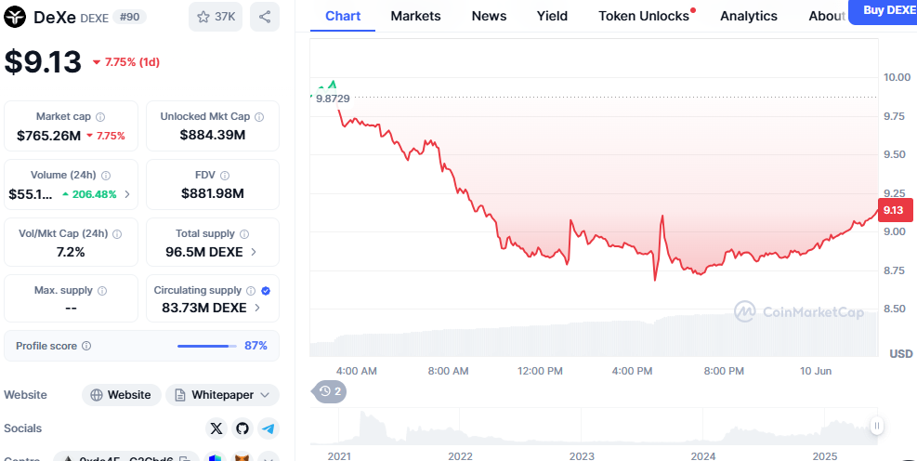The image size is (917, 461).
Task: Open FDV info icon
Action: (x=225, y=176)
